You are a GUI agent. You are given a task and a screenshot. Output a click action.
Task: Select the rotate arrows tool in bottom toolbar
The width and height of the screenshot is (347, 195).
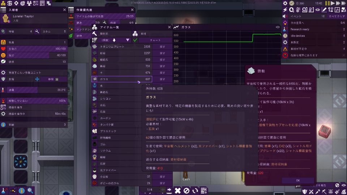195,190
